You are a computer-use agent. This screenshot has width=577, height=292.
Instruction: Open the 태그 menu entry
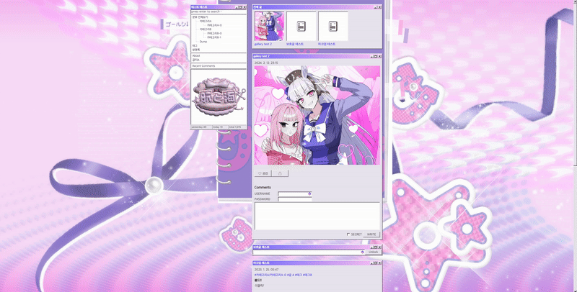click(x=195, y=45)
